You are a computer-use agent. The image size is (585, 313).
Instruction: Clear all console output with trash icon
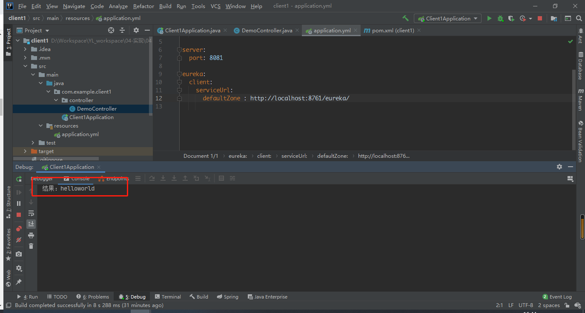coord(31,246)
